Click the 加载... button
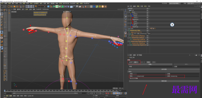This screenshot has height=98, width=202. point(150,64)
